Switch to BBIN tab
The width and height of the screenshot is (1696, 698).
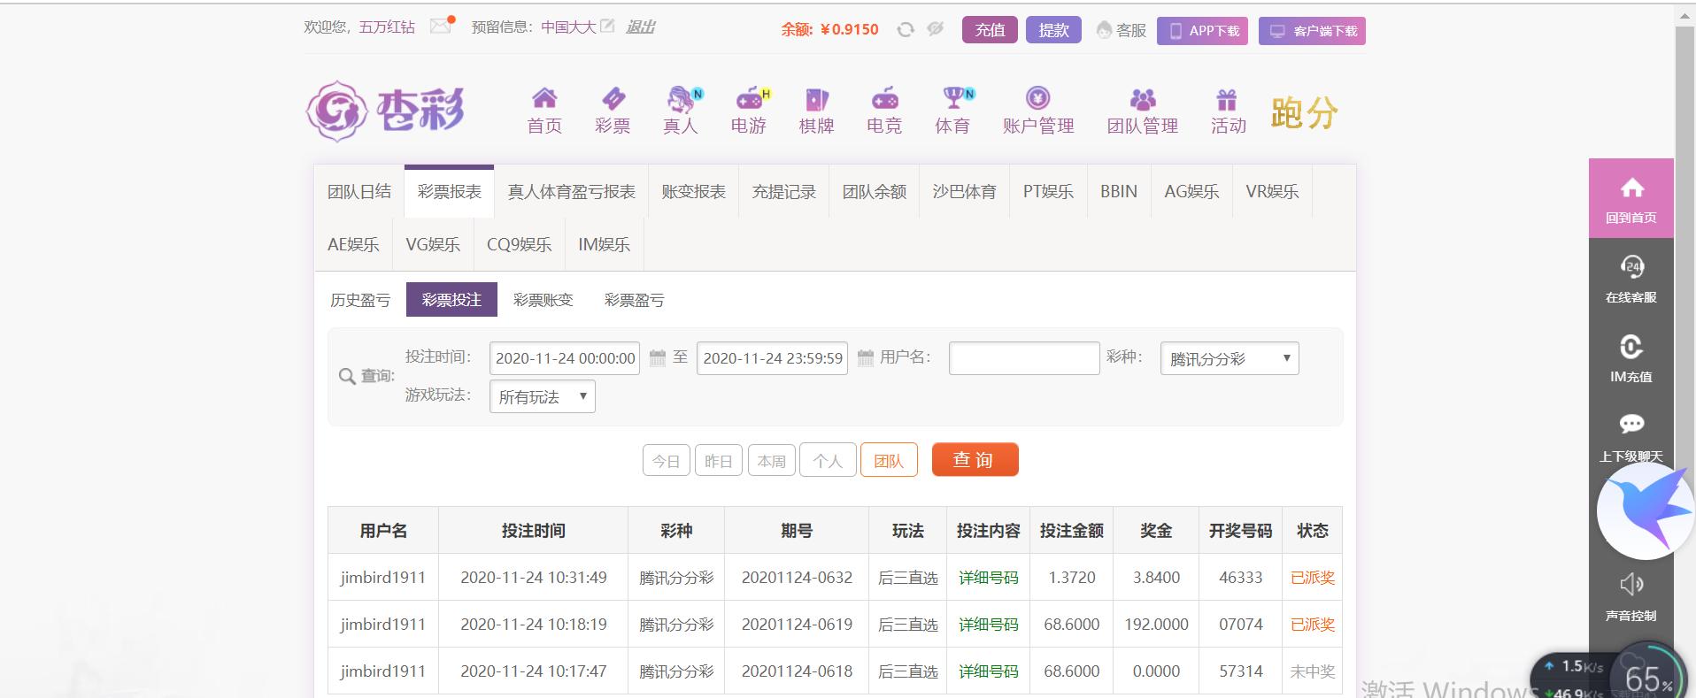click(x=1119, y=191)
